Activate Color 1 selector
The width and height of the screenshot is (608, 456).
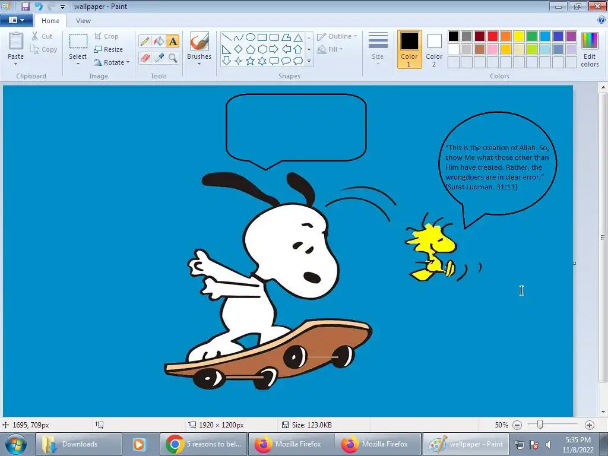coord(409,50)
